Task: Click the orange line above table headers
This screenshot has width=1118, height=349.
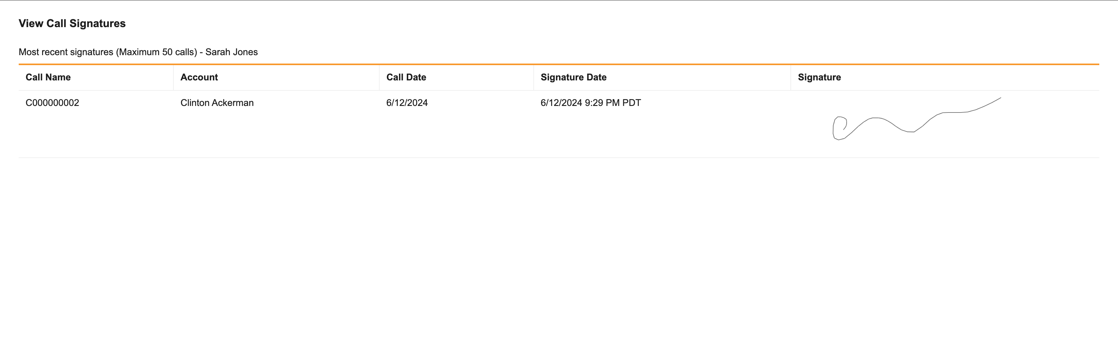Action: [x=559, y=64]
